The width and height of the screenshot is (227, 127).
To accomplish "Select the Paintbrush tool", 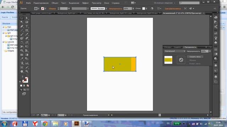I will [22, 34].
